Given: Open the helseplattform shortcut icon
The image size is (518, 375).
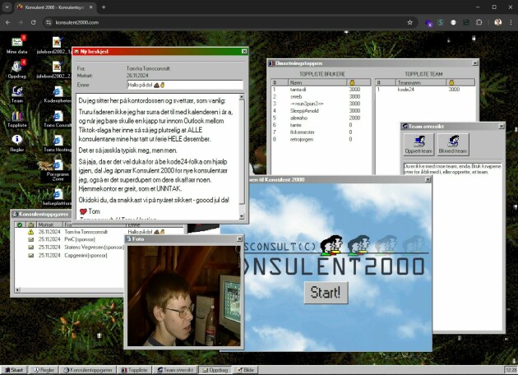Looking at the screenshot, I should click(x=57, y=197).
